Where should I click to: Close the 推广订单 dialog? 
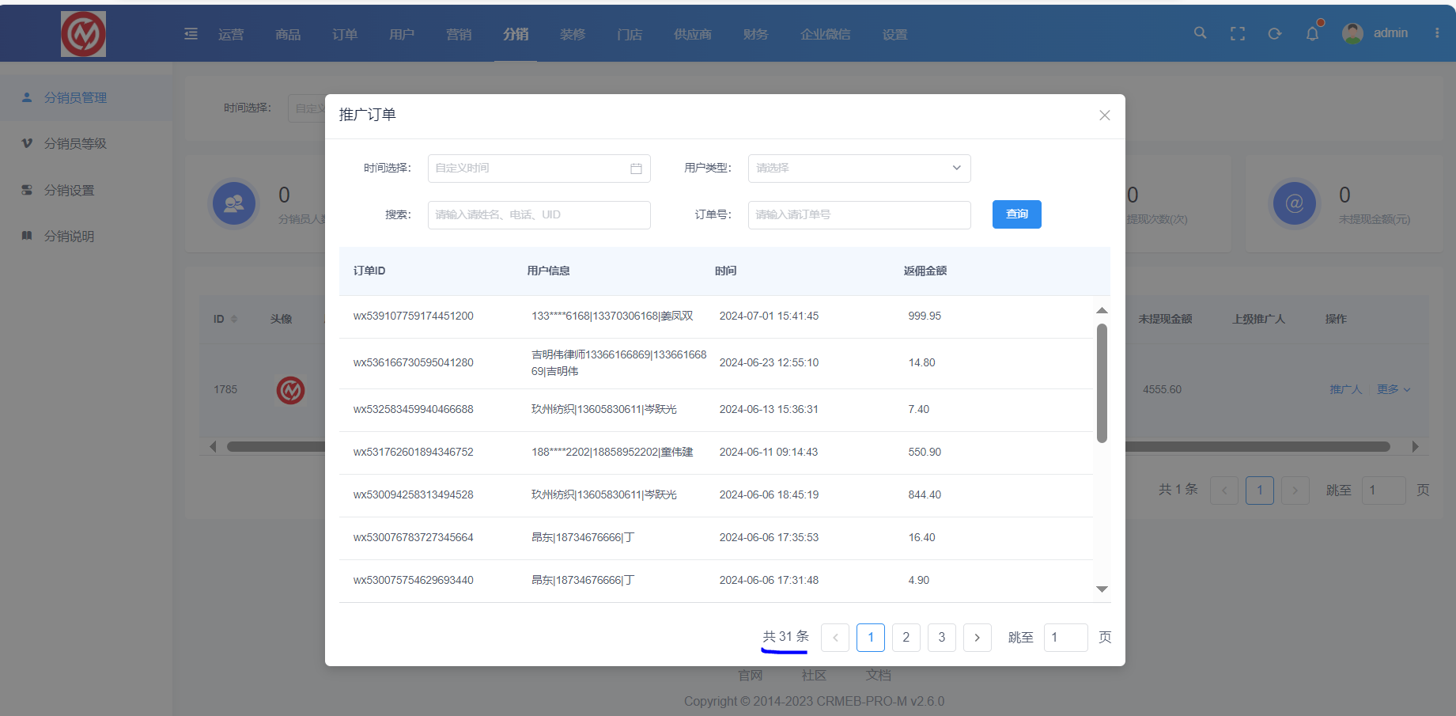(x=1105, y=116)
